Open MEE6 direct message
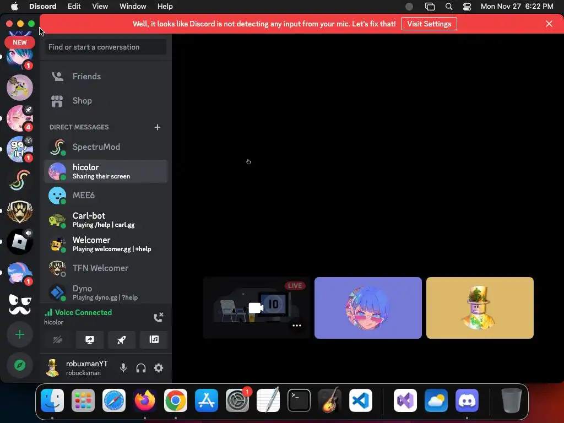Screen dimensions: 564x423 tap(106, 196)
